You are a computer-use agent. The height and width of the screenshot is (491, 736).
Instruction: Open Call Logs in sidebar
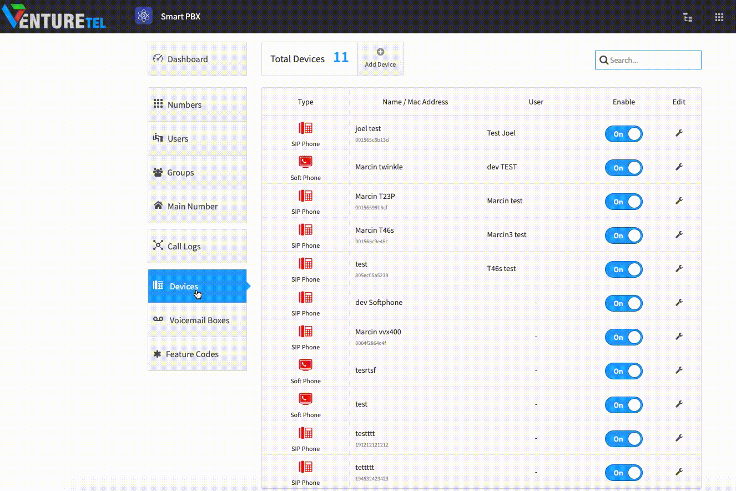[x=197, y=246]
